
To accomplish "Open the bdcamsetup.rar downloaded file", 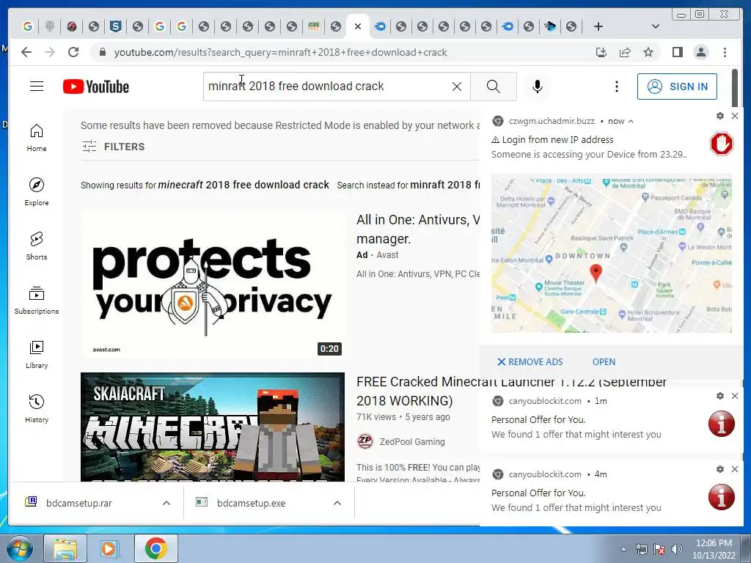I will coord(79,503).
